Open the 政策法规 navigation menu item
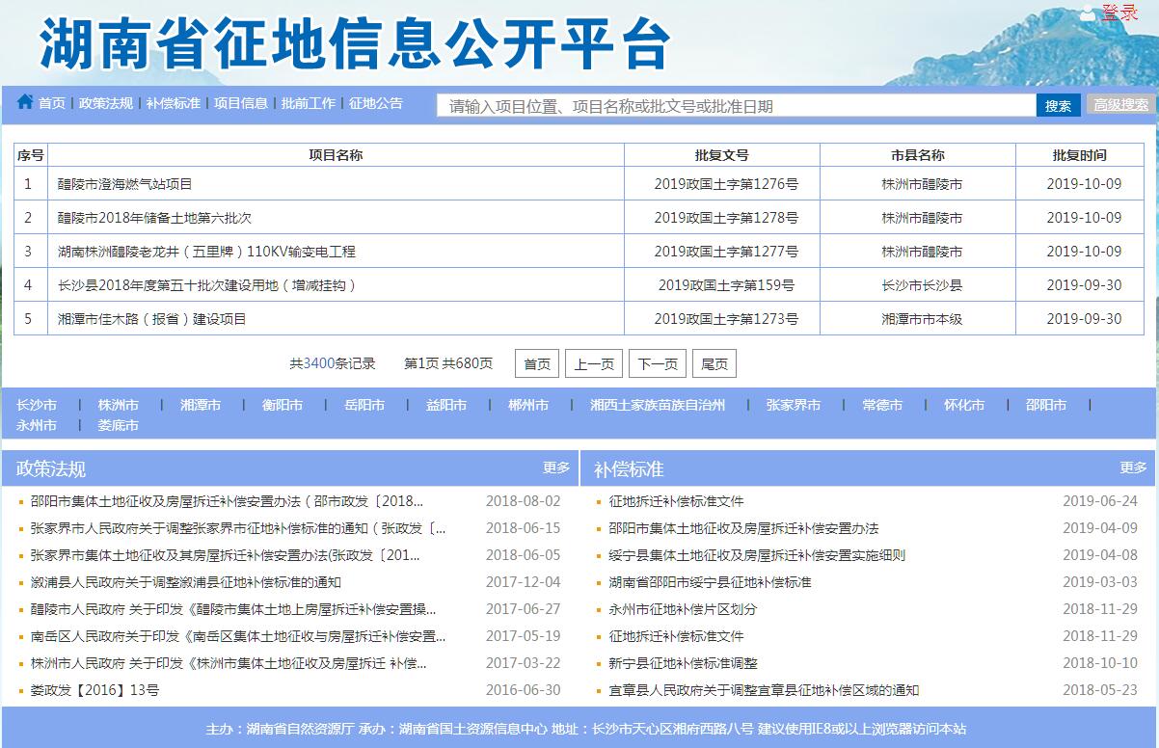This screenshot has height=748, width=1159. tap(106, 103)
